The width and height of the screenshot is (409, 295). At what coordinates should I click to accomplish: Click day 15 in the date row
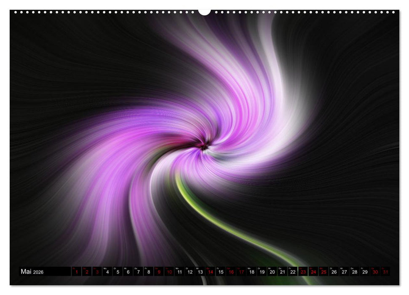(221, 272)
